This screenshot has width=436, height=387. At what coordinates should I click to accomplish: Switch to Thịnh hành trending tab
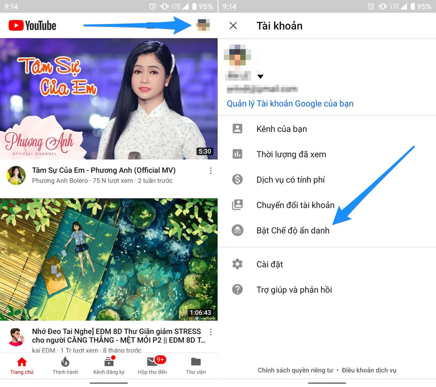coord(65,366)
